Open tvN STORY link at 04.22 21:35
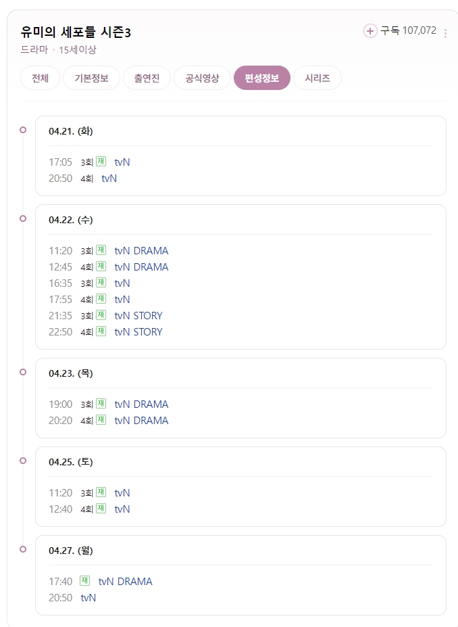Image resolution: width=458 pixels, height=627 pixels. click(x=138, y=316)
